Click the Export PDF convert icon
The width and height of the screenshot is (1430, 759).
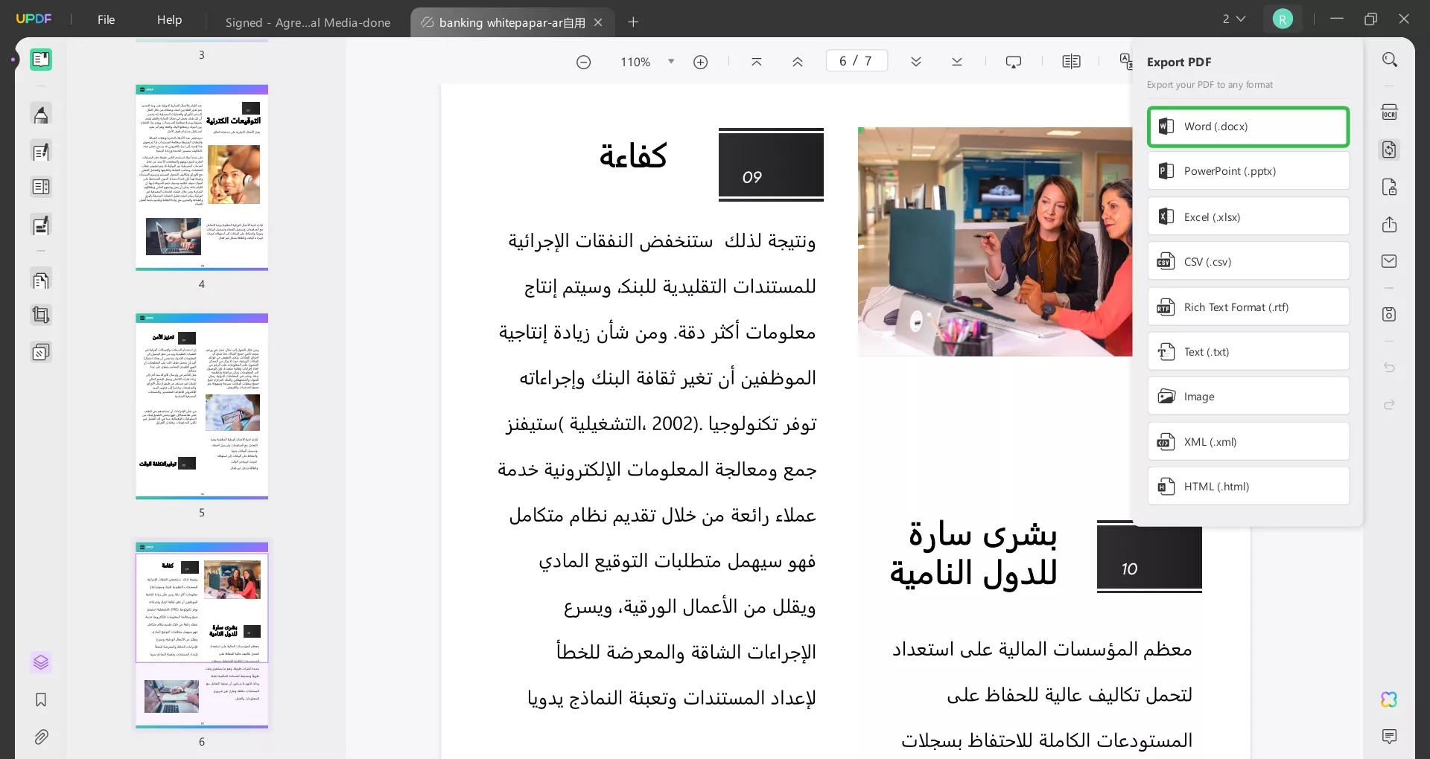coord(1390,150)
